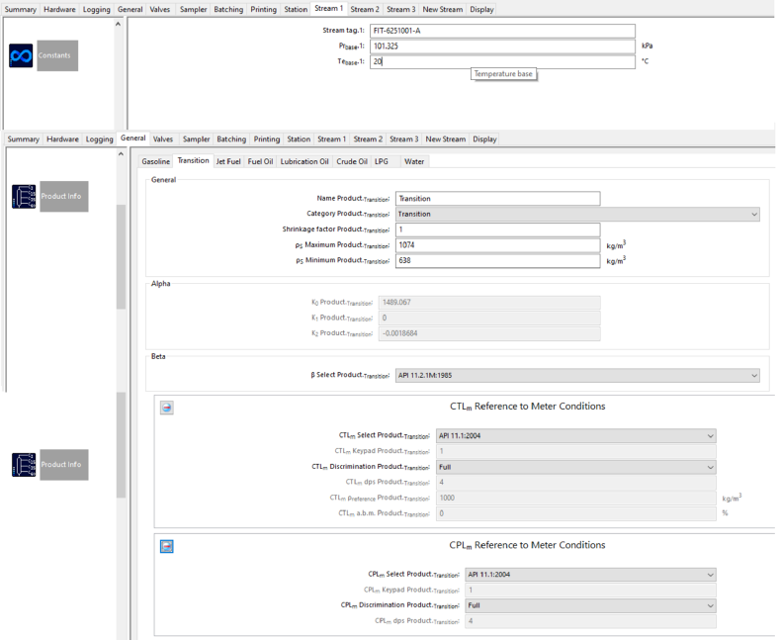Collapse the CTLm Reference section icon
The height and width of the screenshot is (640, 779).
pyautogui.click(x=167, y=408)
